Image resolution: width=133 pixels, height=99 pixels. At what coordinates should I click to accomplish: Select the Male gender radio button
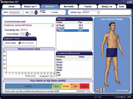point(40,12)
